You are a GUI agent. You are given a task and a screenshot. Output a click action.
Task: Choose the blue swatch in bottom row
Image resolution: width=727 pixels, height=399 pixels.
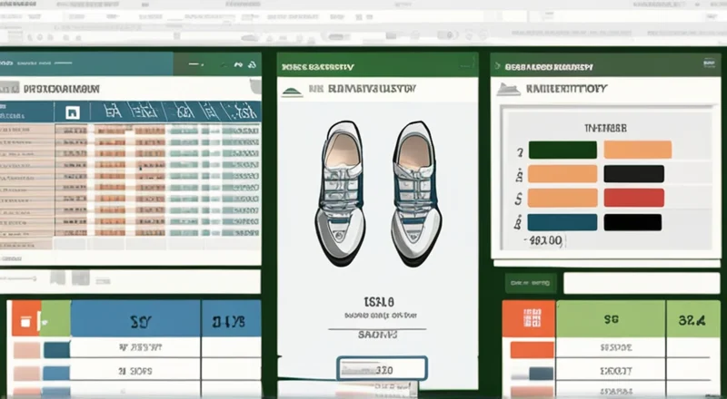pyautogui.click(x=563, y=221)
